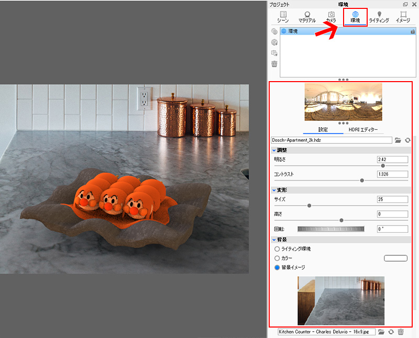The width and height of the screenshot is (419, 338).
Task: Click the サイズ value input field
Action: [392, 199]
